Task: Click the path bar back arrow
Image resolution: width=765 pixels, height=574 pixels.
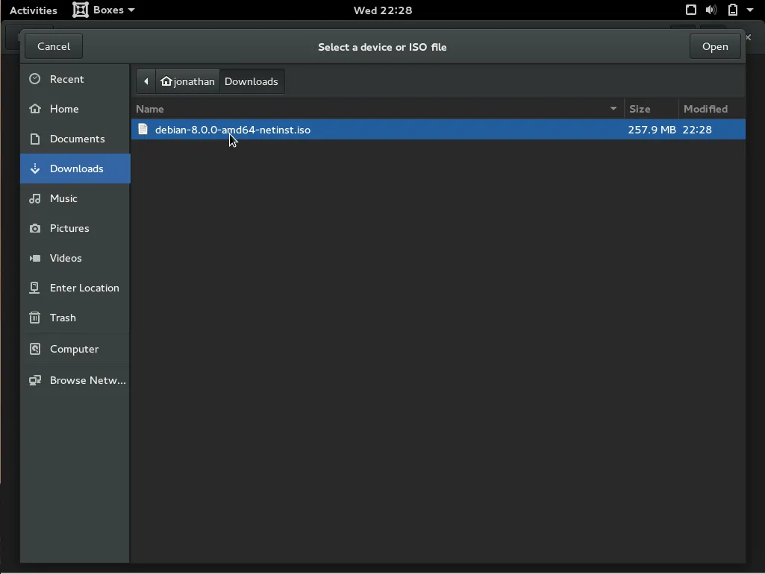Action: point(146,82)
